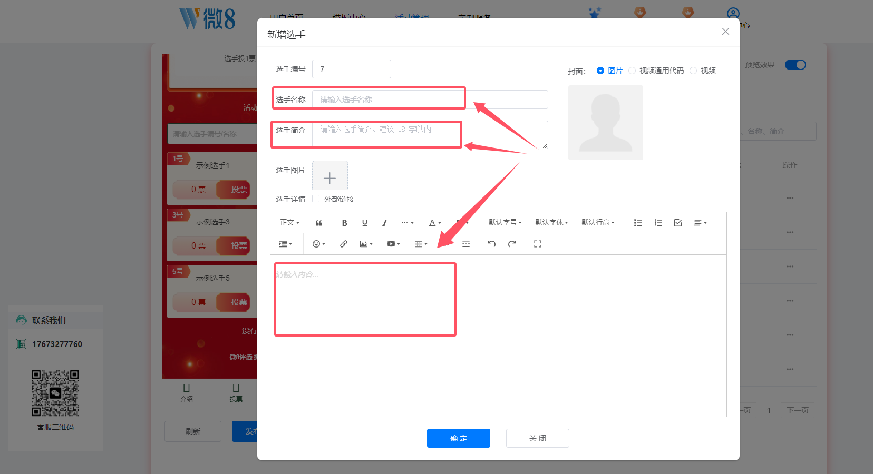Select the 视频 cover type
This screenshot has width=873, height=474.
(703, 71)
